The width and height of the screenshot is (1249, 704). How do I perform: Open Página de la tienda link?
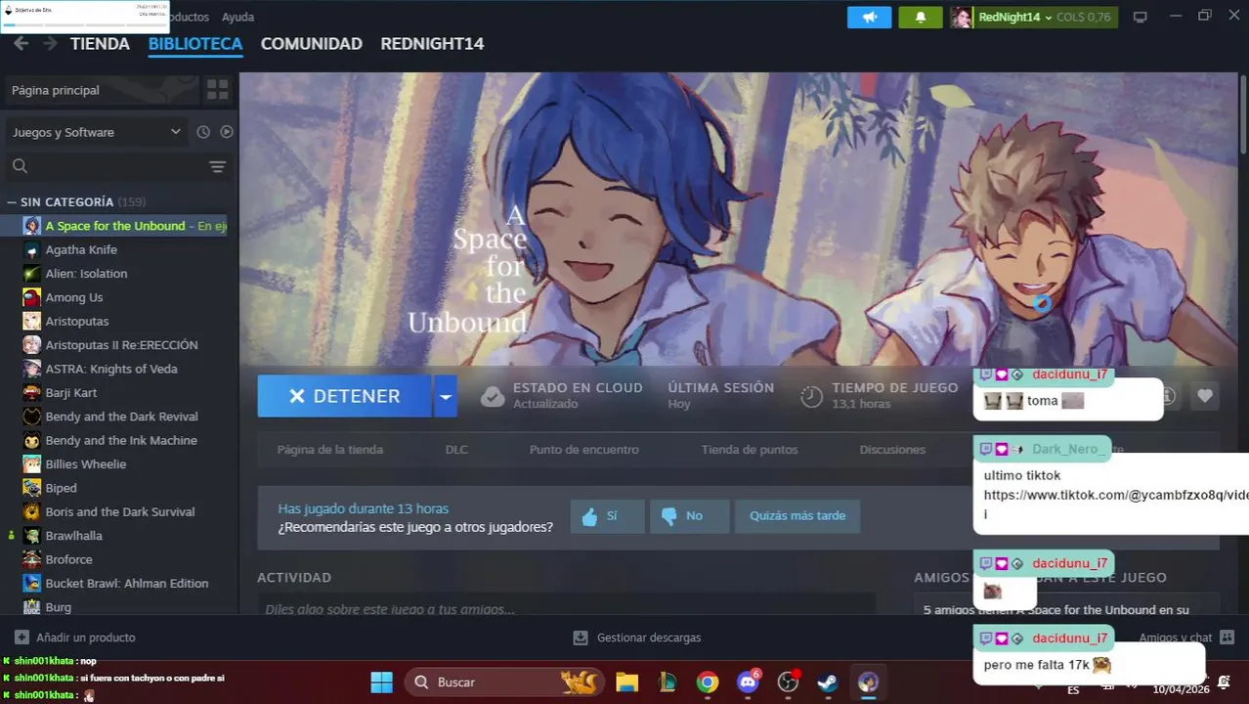pos(330,450)
